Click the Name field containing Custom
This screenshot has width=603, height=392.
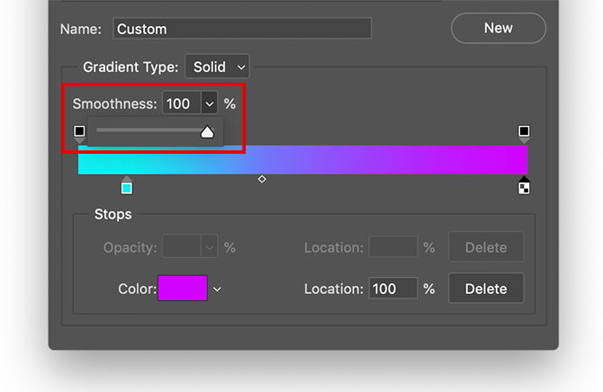coord(242,29)
